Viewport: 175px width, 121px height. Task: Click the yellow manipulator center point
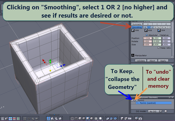pyautogui.click(x=50, y=70)
